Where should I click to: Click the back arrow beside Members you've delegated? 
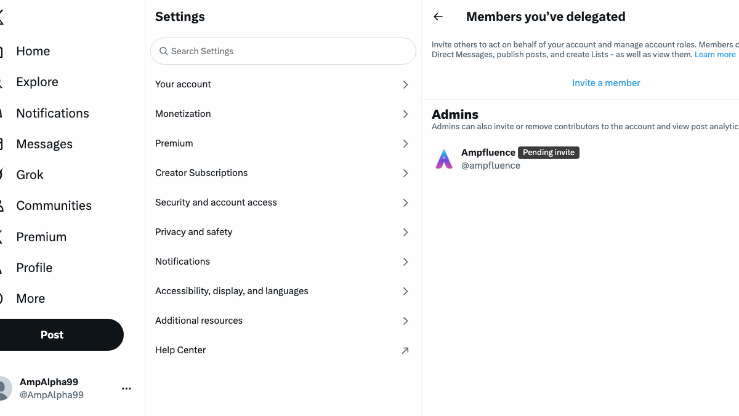coord(438,17)
